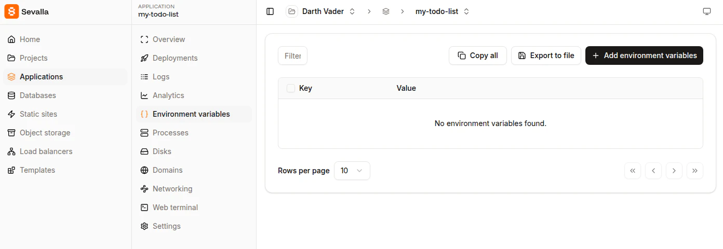Click the Disks drive icon
This screenshot has height=249, width=723.
pos(144,151)
